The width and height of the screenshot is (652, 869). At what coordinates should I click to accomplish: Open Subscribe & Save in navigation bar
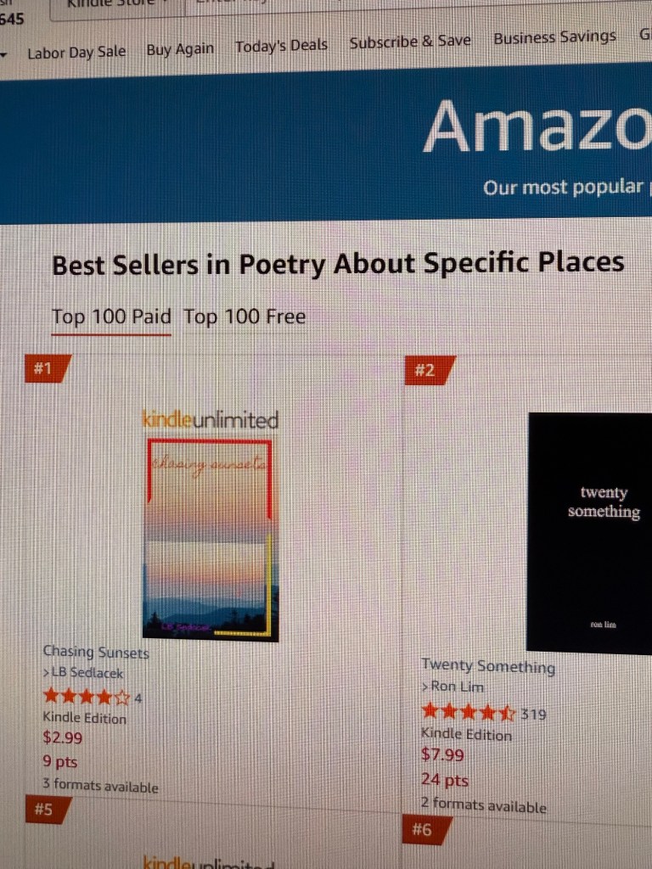(x=410, y=42)
